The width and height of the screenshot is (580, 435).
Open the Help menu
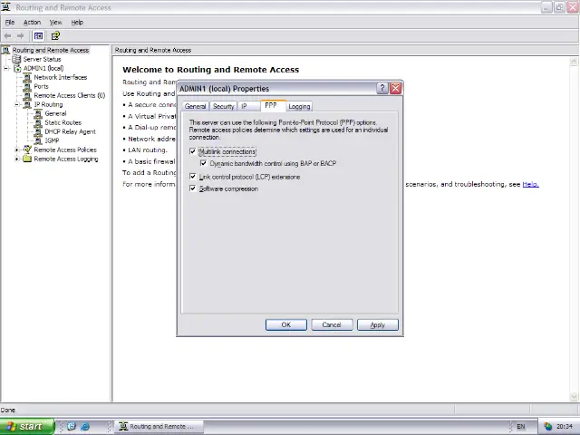pyautogui.click(x=77, y=22)
